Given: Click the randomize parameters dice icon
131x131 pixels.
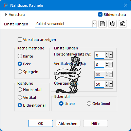Looking at the screenshot, I should (x=113, y=24).
